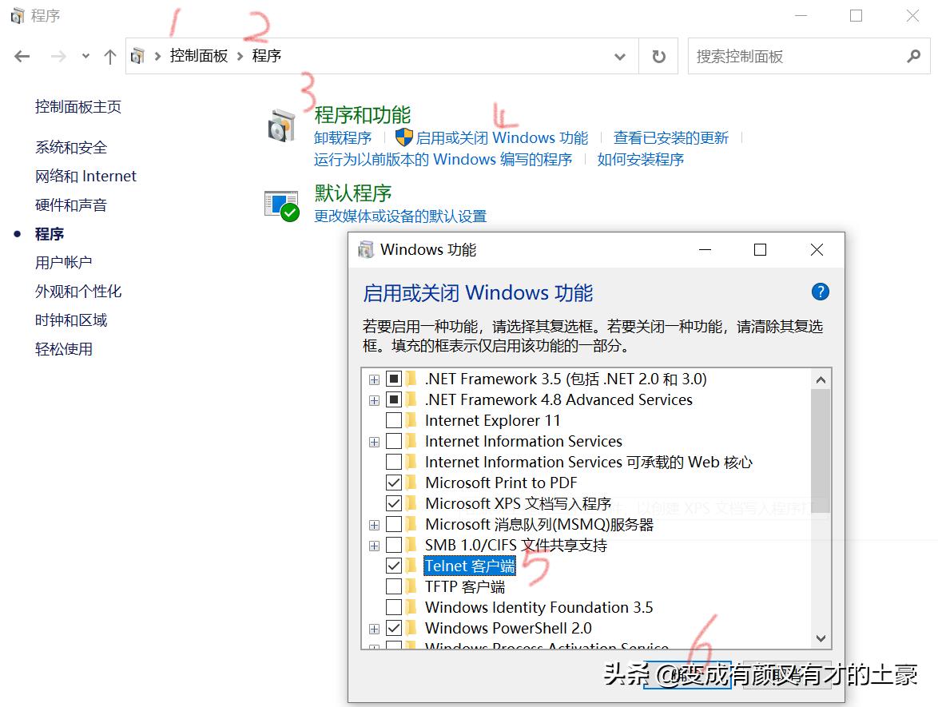Click the back arrow in the navigation bar

pyautogui.click(x=21, y=56)
